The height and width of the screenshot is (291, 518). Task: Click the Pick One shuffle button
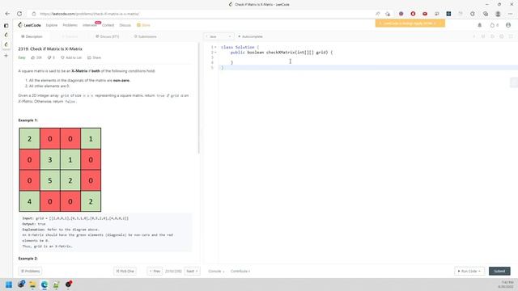(125, 272)
